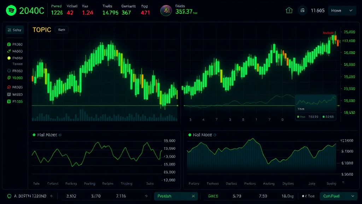Click the 11 605 value in header
This screenshot has height=204, width=362.
point(318,11)
